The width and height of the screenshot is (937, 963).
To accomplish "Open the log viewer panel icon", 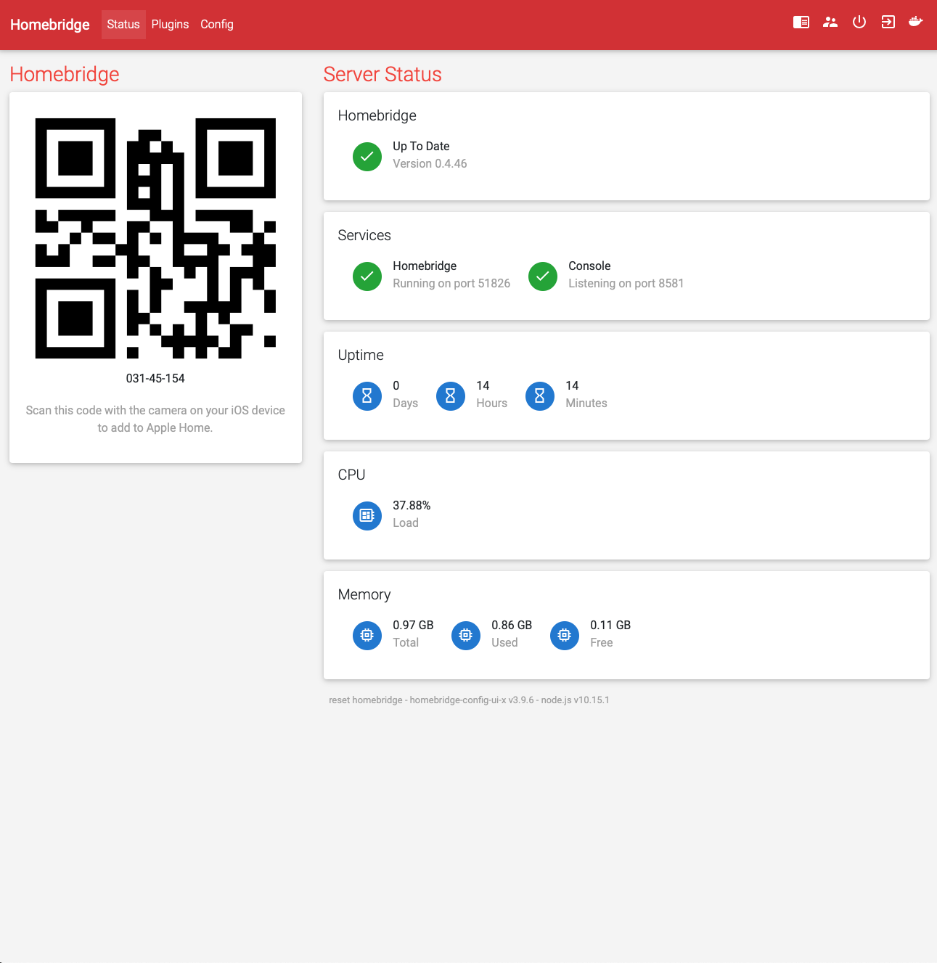I will pyautogui.click(x=801, y=22).
